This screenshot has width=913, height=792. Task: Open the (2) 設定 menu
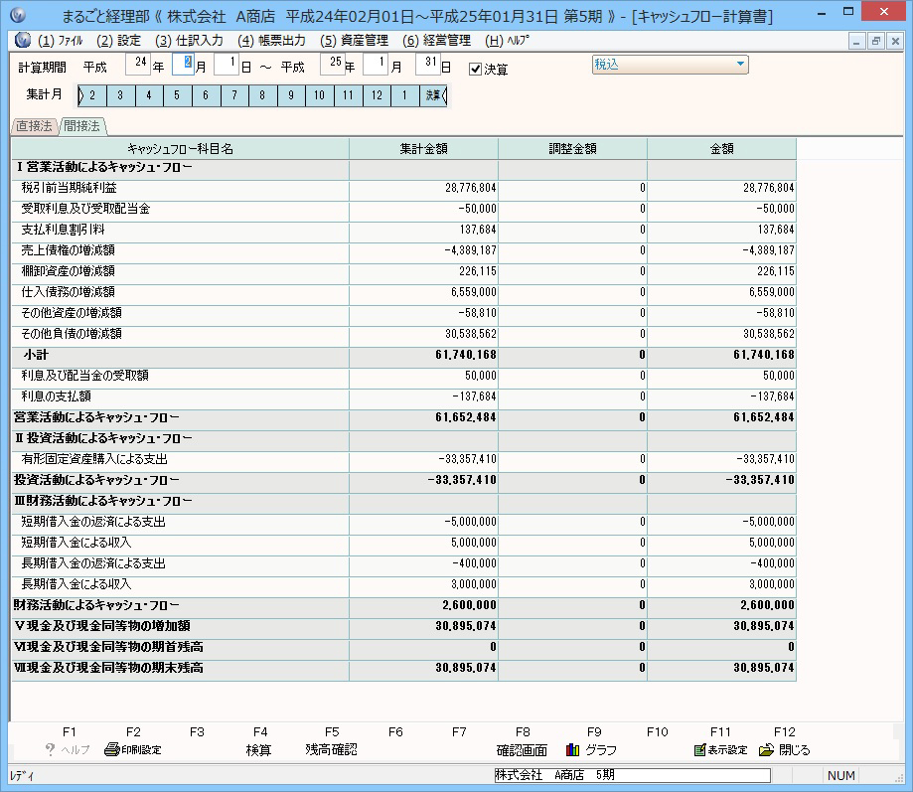[x=119, y=41]
